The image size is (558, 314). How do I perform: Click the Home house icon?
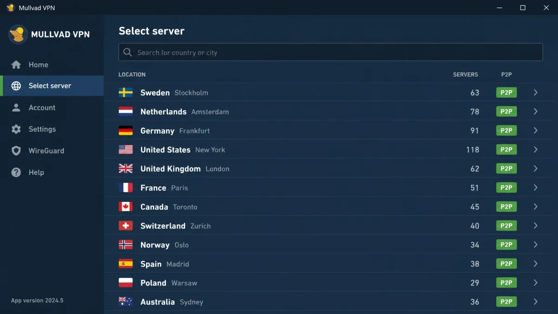click(x=16, y=65)
